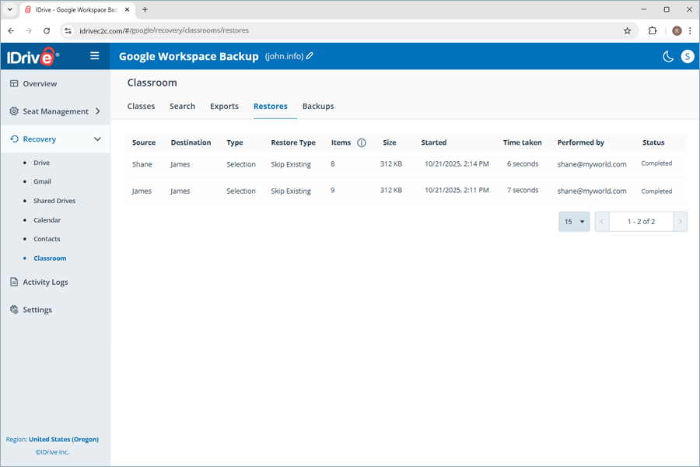Go to next page arrow

680,222
